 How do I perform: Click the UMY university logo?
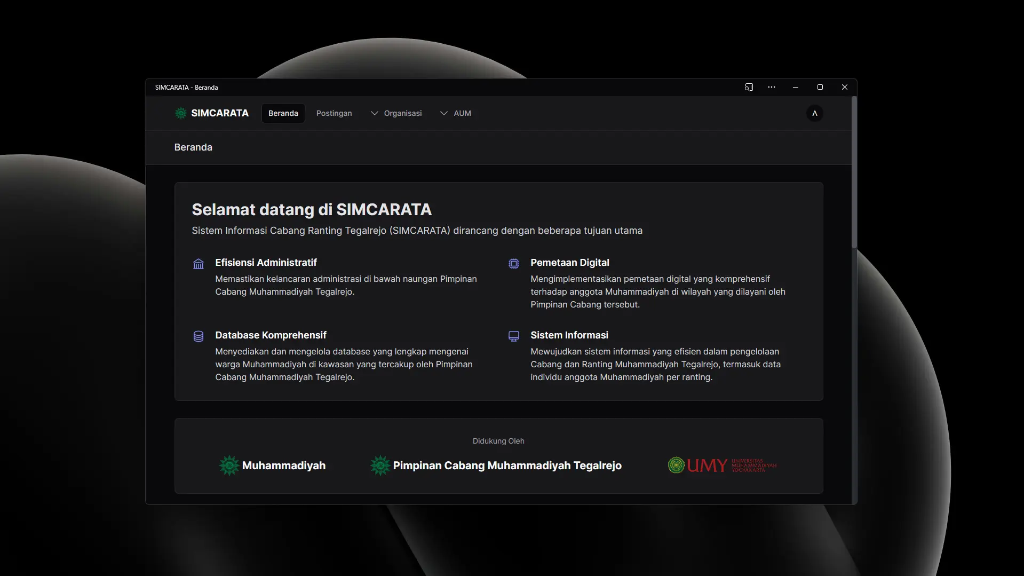723,465
